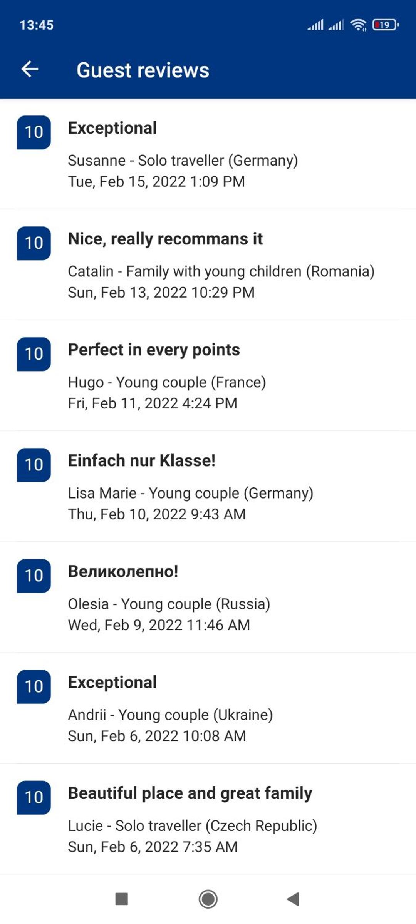The width and height of the screenshot is (416, 924).
Task: Open the 'Nice, really recommans it' review
Action: 208,265
